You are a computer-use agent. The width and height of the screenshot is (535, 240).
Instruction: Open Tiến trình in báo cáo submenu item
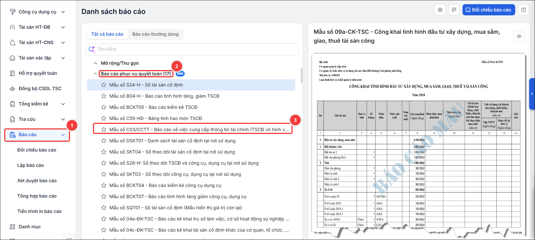[x=40, y=211]
